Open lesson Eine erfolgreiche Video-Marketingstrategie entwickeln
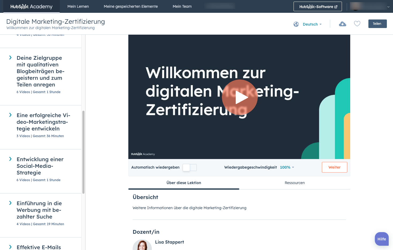 click(x=43, y=122)
